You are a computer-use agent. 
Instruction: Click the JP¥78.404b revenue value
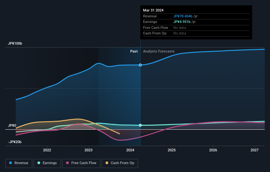click(183, 16)
